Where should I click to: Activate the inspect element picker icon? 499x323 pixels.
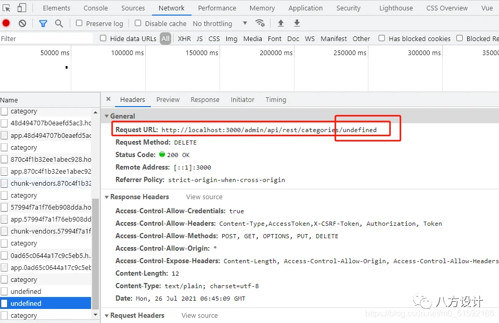[6, 8]
